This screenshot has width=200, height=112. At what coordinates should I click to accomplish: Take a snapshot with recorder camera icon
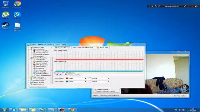point(196,6)
